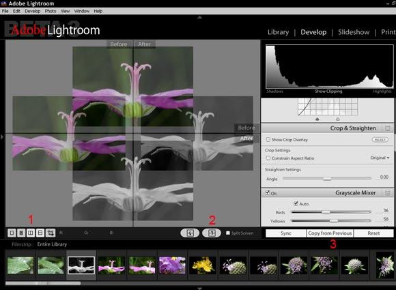The width and height of the screenshot is (396, 290).
Task: Click the Crop & Straighten panel header
Action: [x=327, y=128]
